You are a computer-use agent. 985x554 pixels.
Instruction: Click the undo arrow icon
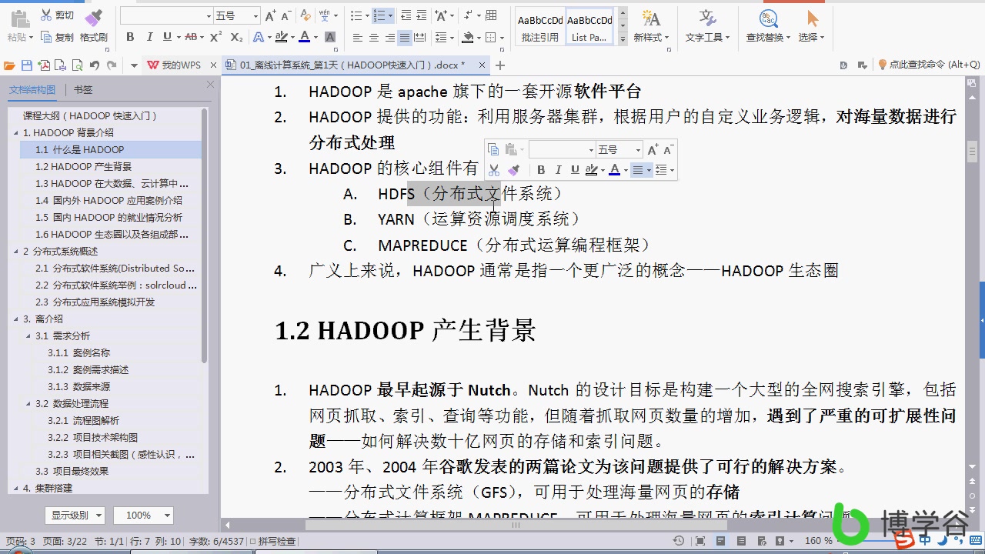tap(95, 65)
